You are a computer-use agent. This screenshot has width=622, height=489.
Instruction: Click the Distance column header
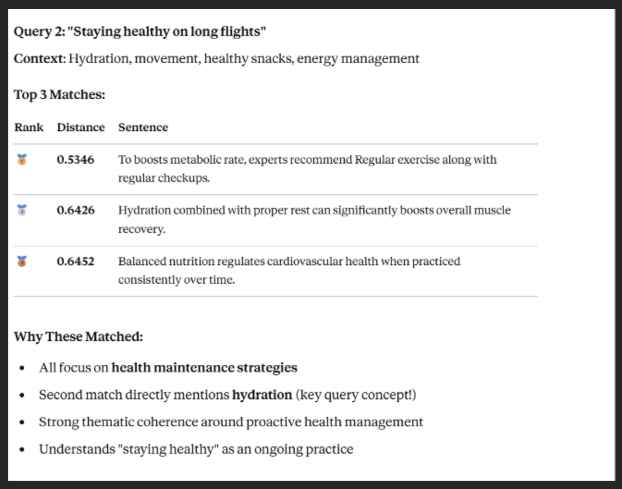click(80, 128)
